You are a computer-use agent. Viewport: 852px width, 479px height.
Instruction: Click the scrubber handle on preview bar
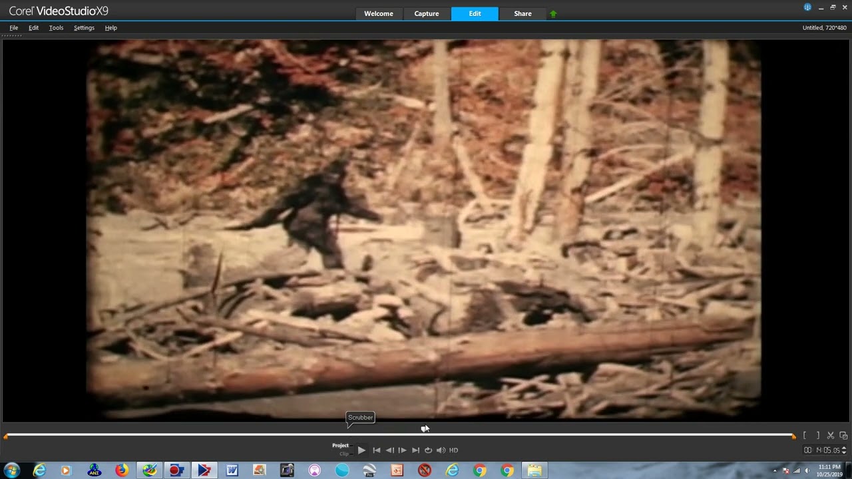click(424, 429)
